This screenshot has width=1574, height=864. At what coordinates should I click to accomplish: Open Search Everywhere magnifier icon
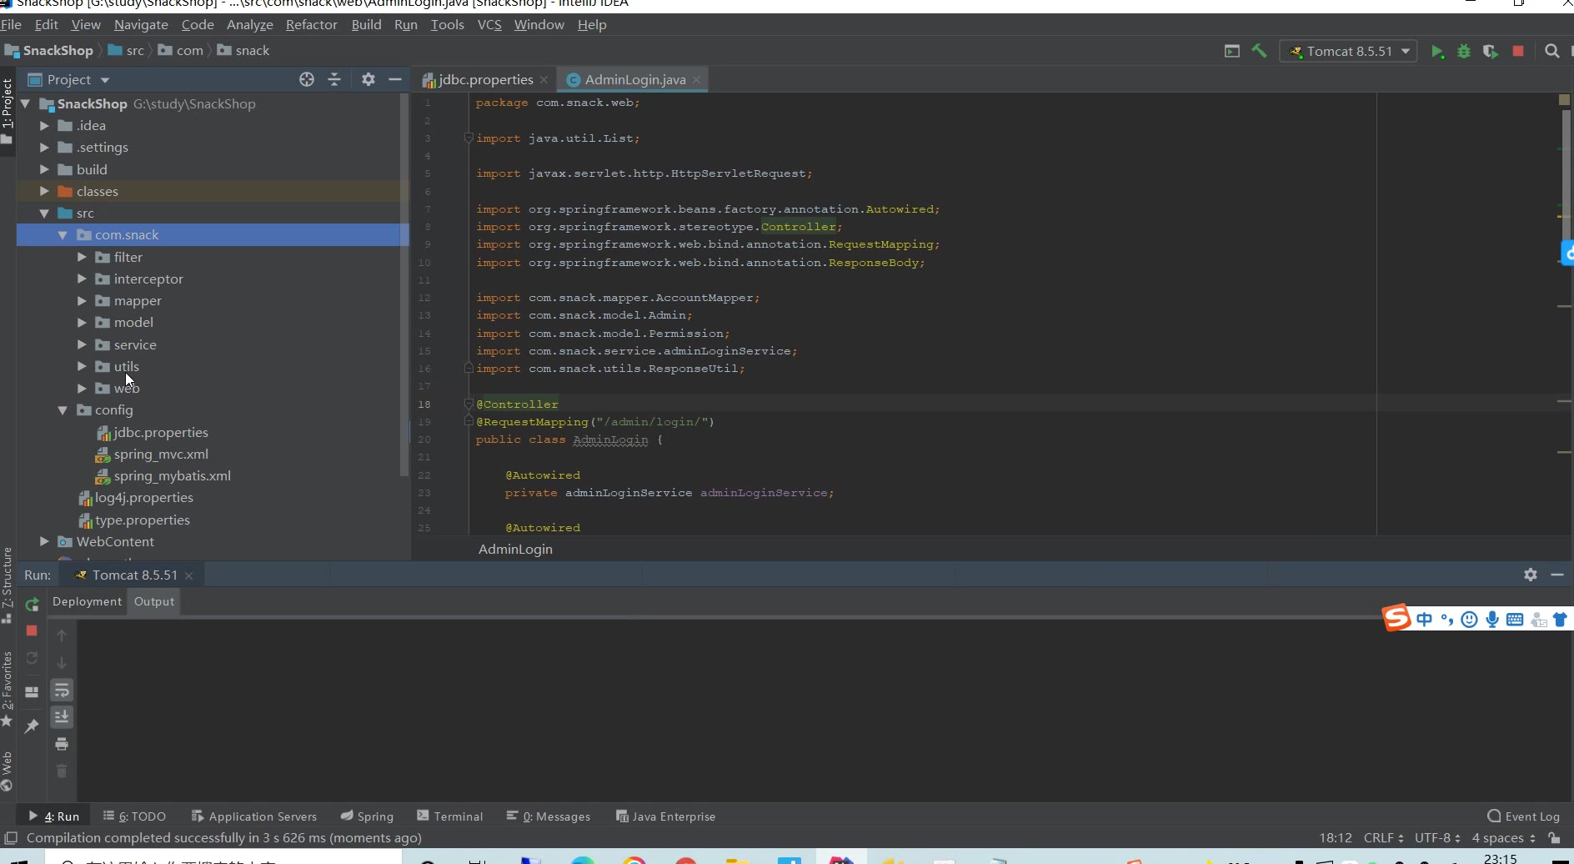[x=1551, y=52]
